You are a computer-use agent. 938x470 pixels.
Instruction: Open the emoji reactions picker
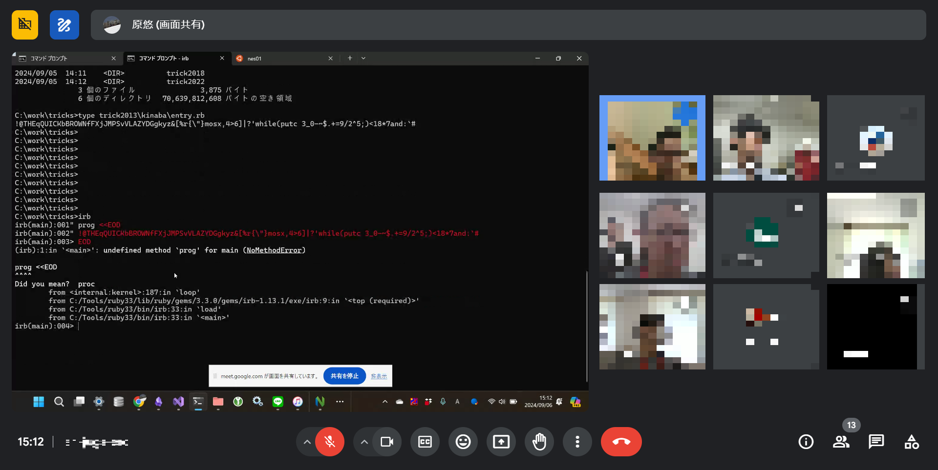pyautogui.click(x=463, y=442)
